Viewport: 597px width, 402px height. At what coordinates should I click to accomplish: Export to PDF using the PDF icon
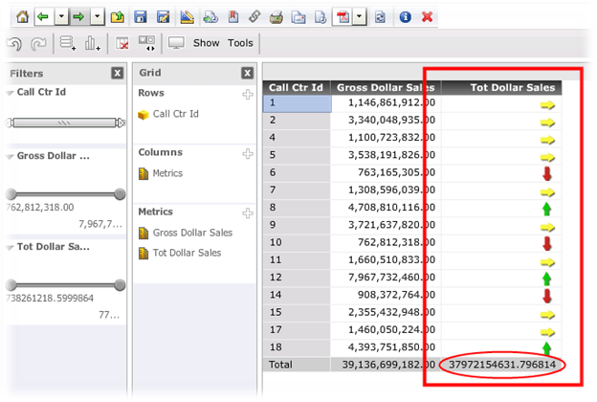(343, 17)
